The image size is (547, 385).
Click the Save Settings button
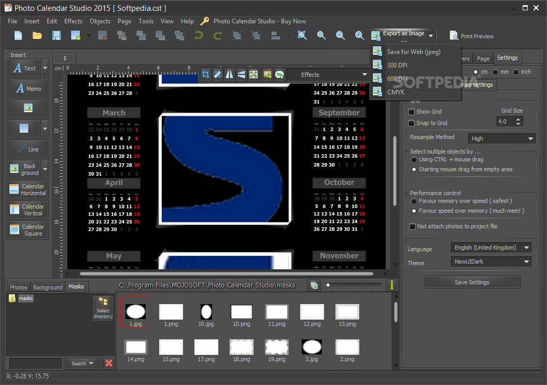click(472, 282)
